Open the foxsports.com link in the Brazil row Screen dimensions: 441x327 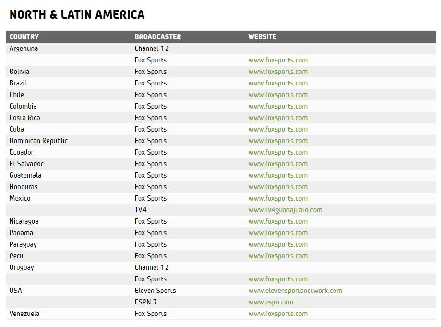pos(278,83)
